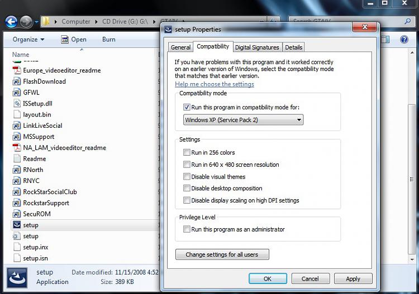Screen dimensions: 419x294
Task: Click the scrollbar down arrow in Explorer
Action: 412,259
